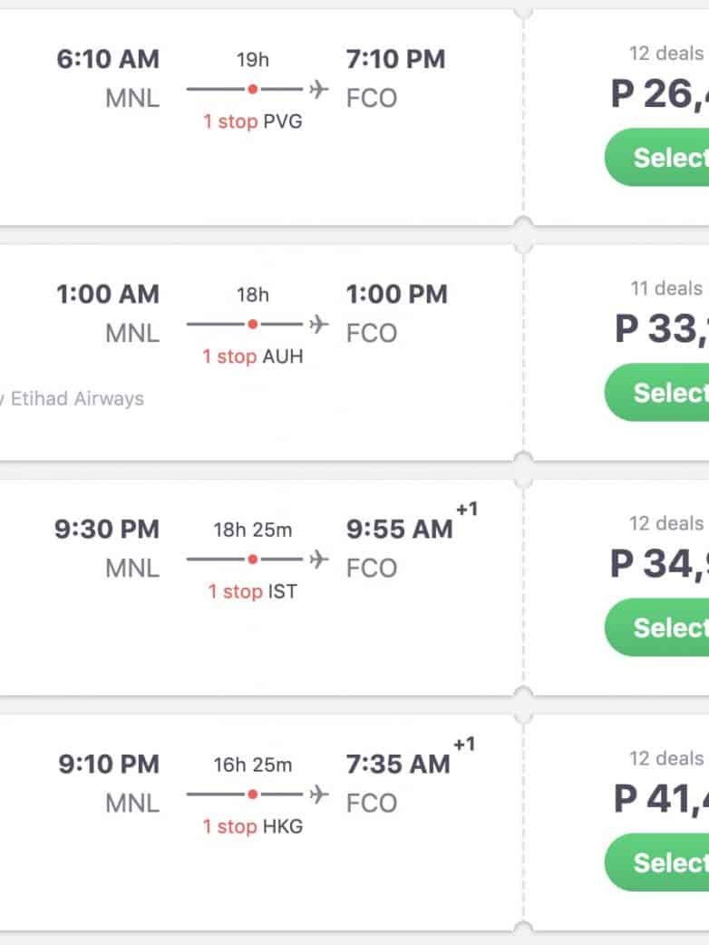Click the red stop dot above PVG
The image size is (709, 945).
coord(253,90)
